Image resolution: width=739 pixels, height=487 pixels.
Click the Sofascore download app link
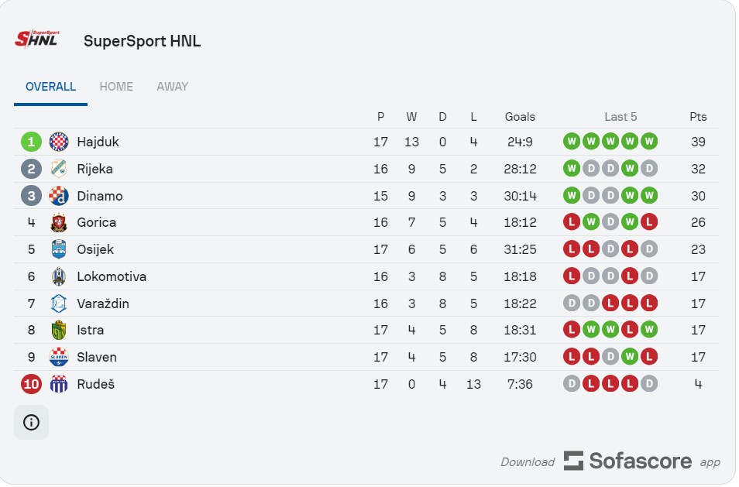click(610, 461)
